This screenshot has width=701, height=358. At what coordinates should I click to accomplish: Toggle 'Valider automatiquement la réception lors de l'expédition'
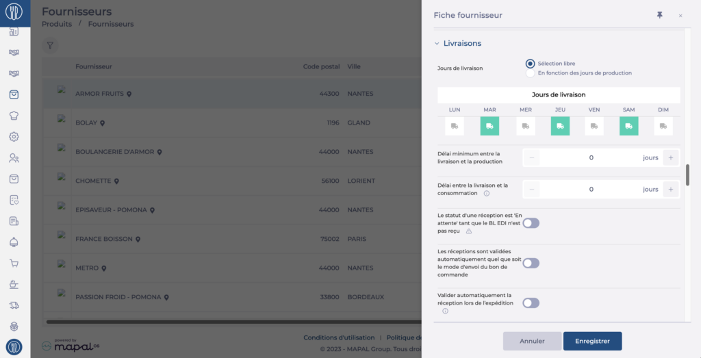(531, 303)
